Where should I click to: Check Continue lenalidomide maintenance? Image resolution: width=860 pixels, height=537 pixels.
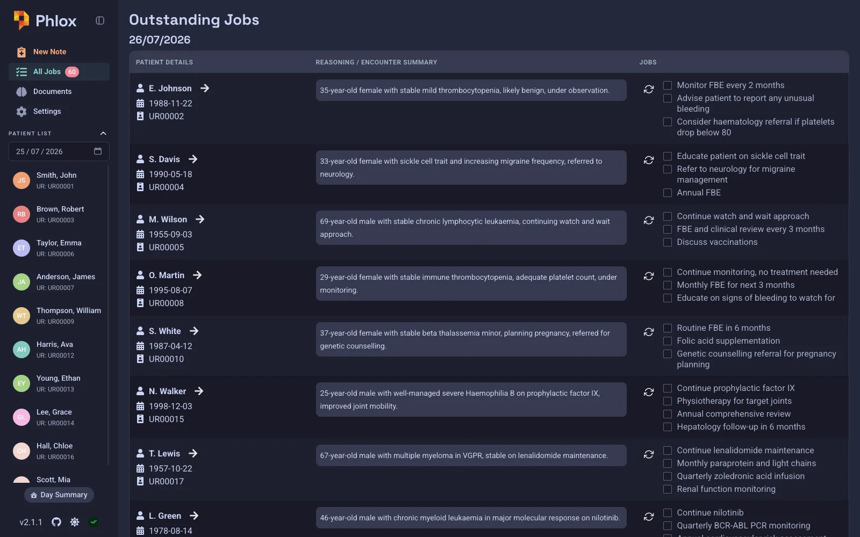click(668, 451)
